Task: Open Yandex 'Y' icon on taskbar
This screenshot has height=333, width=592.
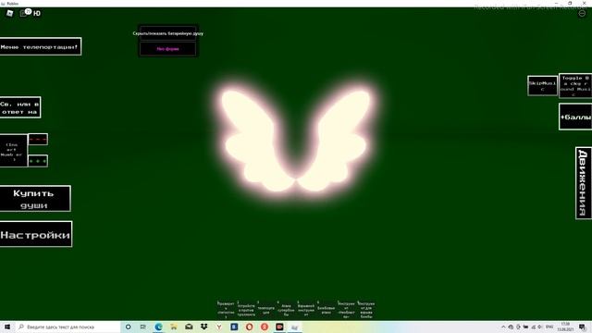Action: [219, 327]
